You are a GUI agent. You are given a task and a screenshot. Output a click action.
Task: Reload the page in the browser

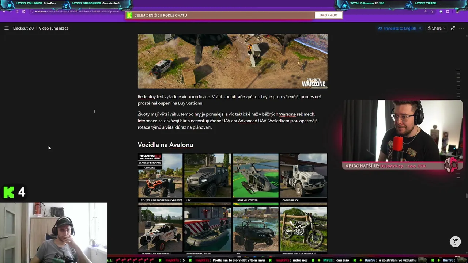(x=17, y=12)
